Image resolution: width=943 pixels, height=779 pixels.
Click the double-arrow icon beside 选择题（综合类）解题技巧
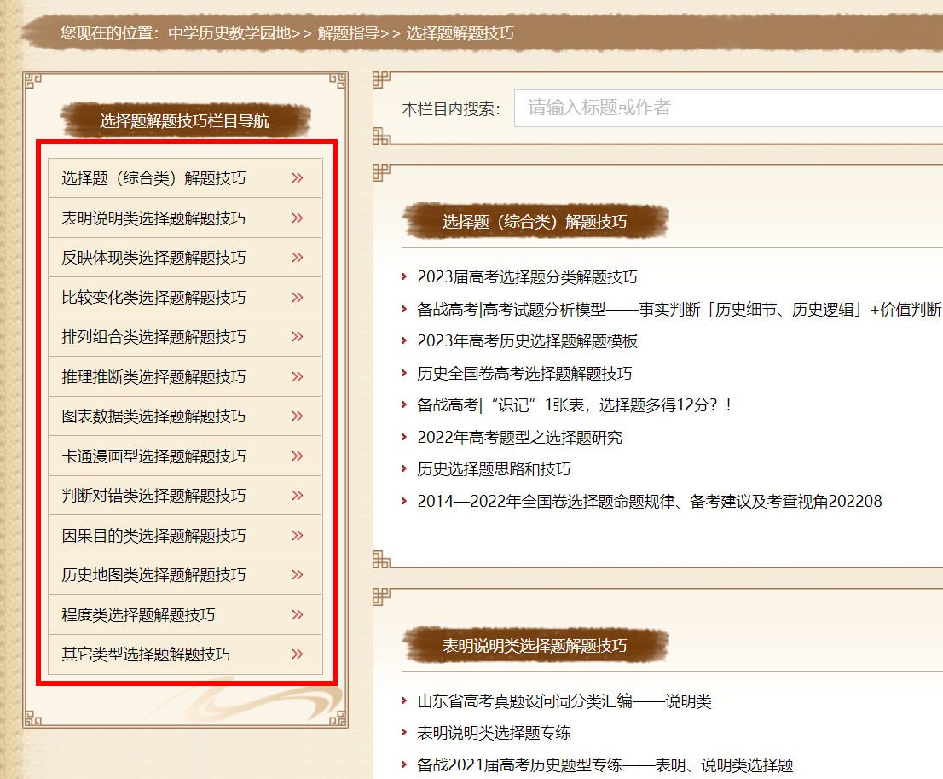[298, 178]
